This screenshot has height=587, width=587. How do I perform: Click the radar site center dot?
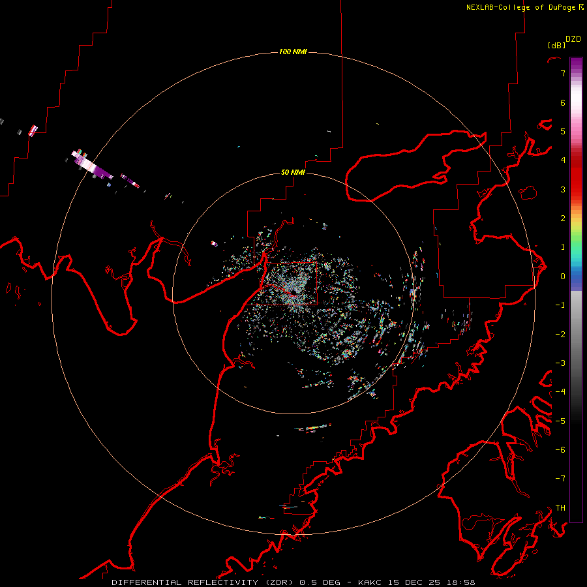point(293,292)
